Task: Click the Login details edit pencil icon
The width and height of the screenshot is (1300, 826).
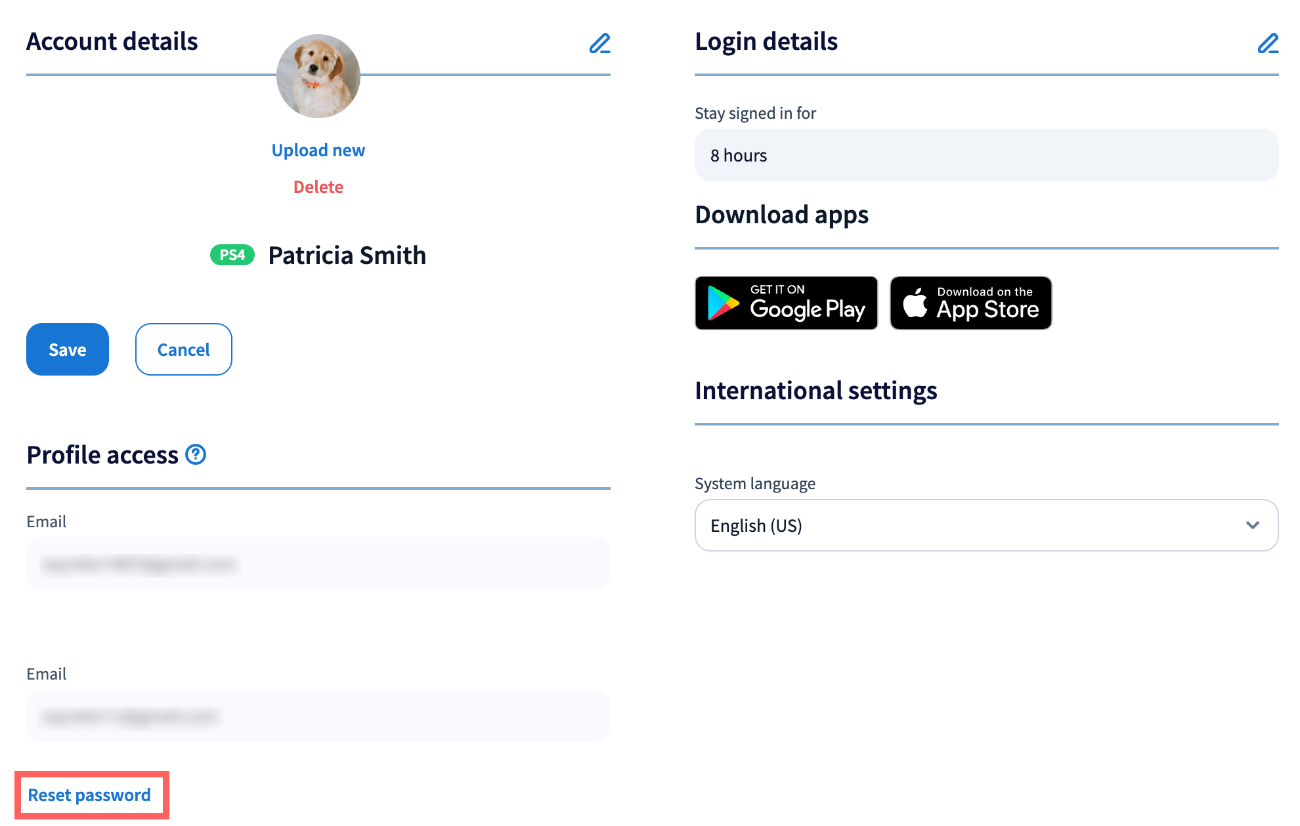Action: [1268, 43]
